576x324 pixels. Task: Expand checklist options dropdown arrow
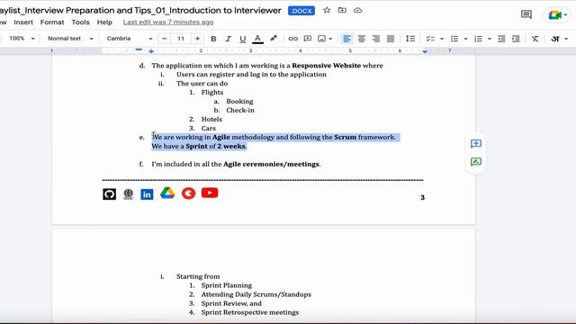click(442, 39)
